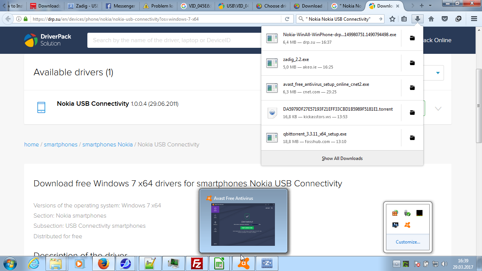Submit the search bar query arrow

pyautogui.click(x=380, y=19)
